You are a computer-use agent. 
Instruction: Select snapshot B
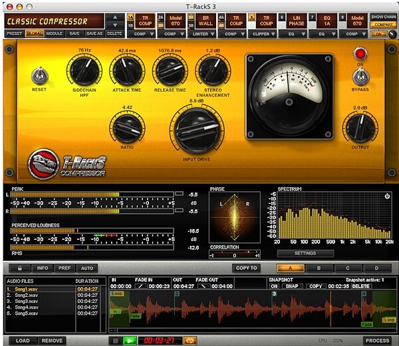tap(319, 268)
